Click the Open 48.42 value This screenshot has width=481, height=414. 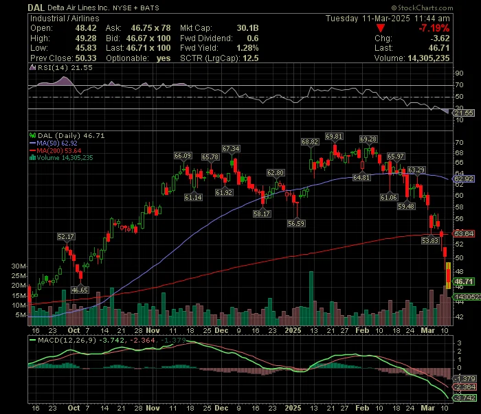click(86, 28)
